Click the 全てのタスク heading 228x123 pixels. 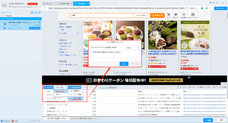click(6, 12)
